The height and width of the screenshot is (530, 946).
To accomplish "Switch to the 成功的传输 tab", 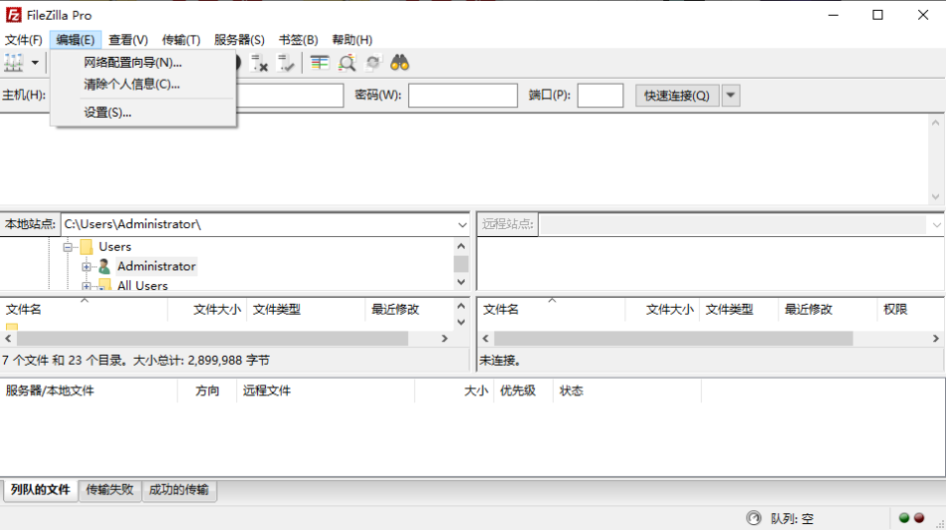I will click(x=178, y=489).
